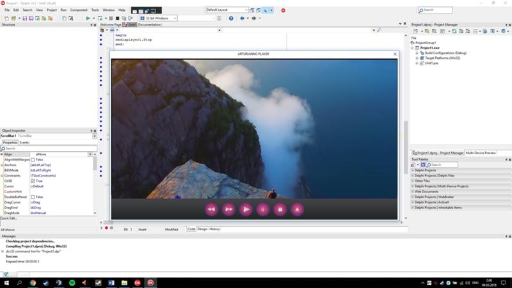
Task: Click the macro play triangle below editor
Action: pyautogui.click(x=102, y=228)
